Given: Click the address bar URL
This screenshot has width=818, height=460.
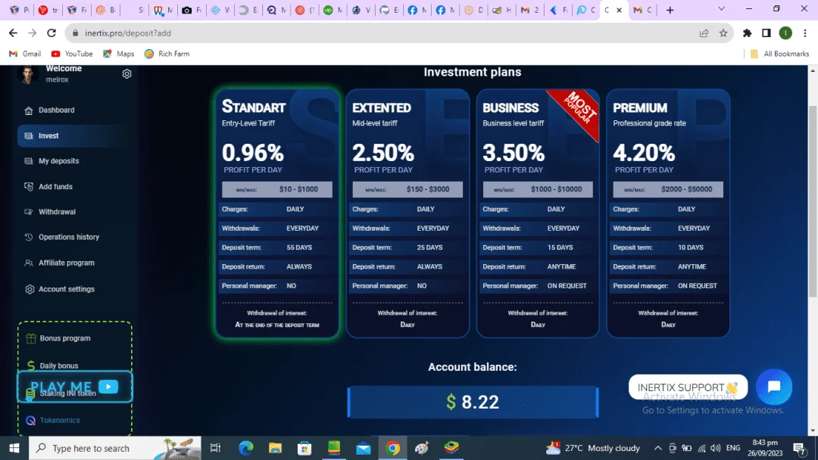Looking at the screenshot, I should [x=128, y=33].
